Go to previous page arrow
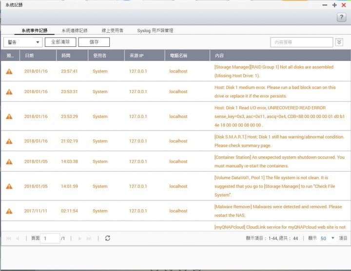The height and width of the screenshot is (271, 351). pyautogui.click(x=18, y=238)
